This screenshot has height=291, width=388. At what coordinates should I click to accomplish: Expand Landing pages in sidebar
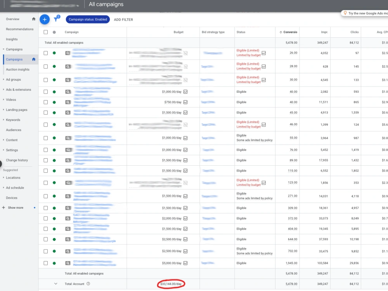3,110
